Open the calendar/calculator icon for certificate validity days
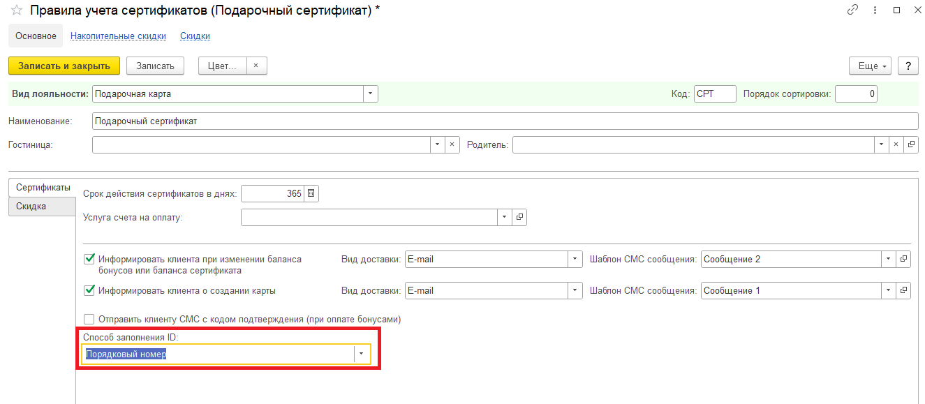This screenshot has width=925, height=404. (311, 193)
